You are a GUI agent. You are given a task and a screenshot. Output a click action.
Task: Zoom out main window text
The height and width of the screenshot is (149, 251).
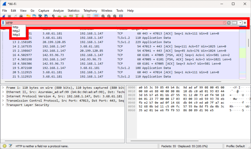(109, 16)
